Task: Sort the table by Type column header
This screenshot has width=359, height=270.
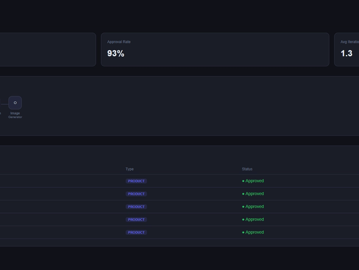Action: (129, 169)
